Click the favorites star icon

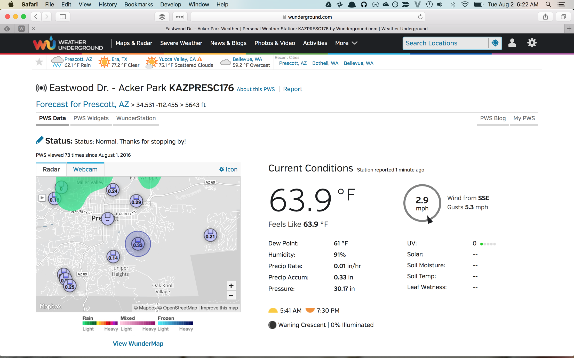coord(39,62)
